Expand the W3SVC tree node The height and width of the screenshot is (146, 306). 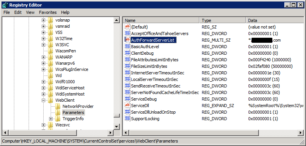[x=43, y=45]
